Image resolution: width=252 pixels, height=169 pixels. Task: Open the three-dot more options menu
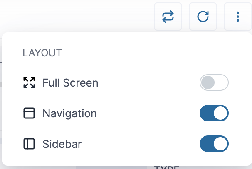coord(238,17)
